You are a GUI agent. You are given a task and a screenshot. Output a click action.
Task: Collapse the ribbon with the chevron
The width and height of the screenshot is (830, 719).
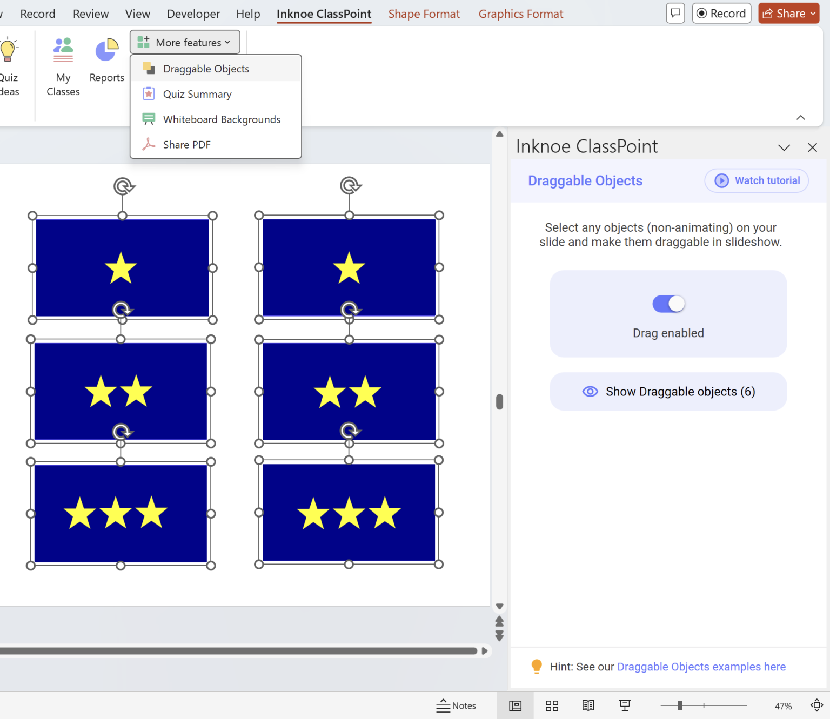[801, 117]
